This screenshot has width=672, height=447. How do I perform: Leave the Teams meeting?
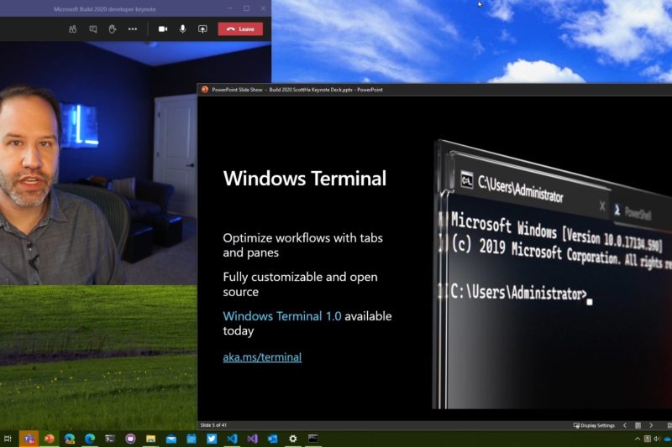tap(240, 29)
